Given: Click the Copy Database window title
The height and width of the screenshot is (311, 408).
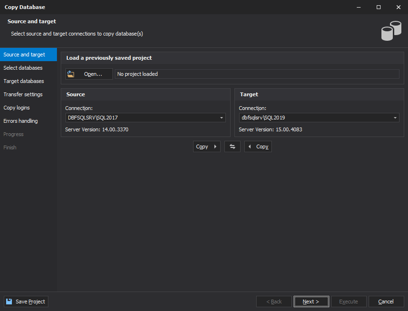Looking at the screenshot, I should tap(25, 7).
